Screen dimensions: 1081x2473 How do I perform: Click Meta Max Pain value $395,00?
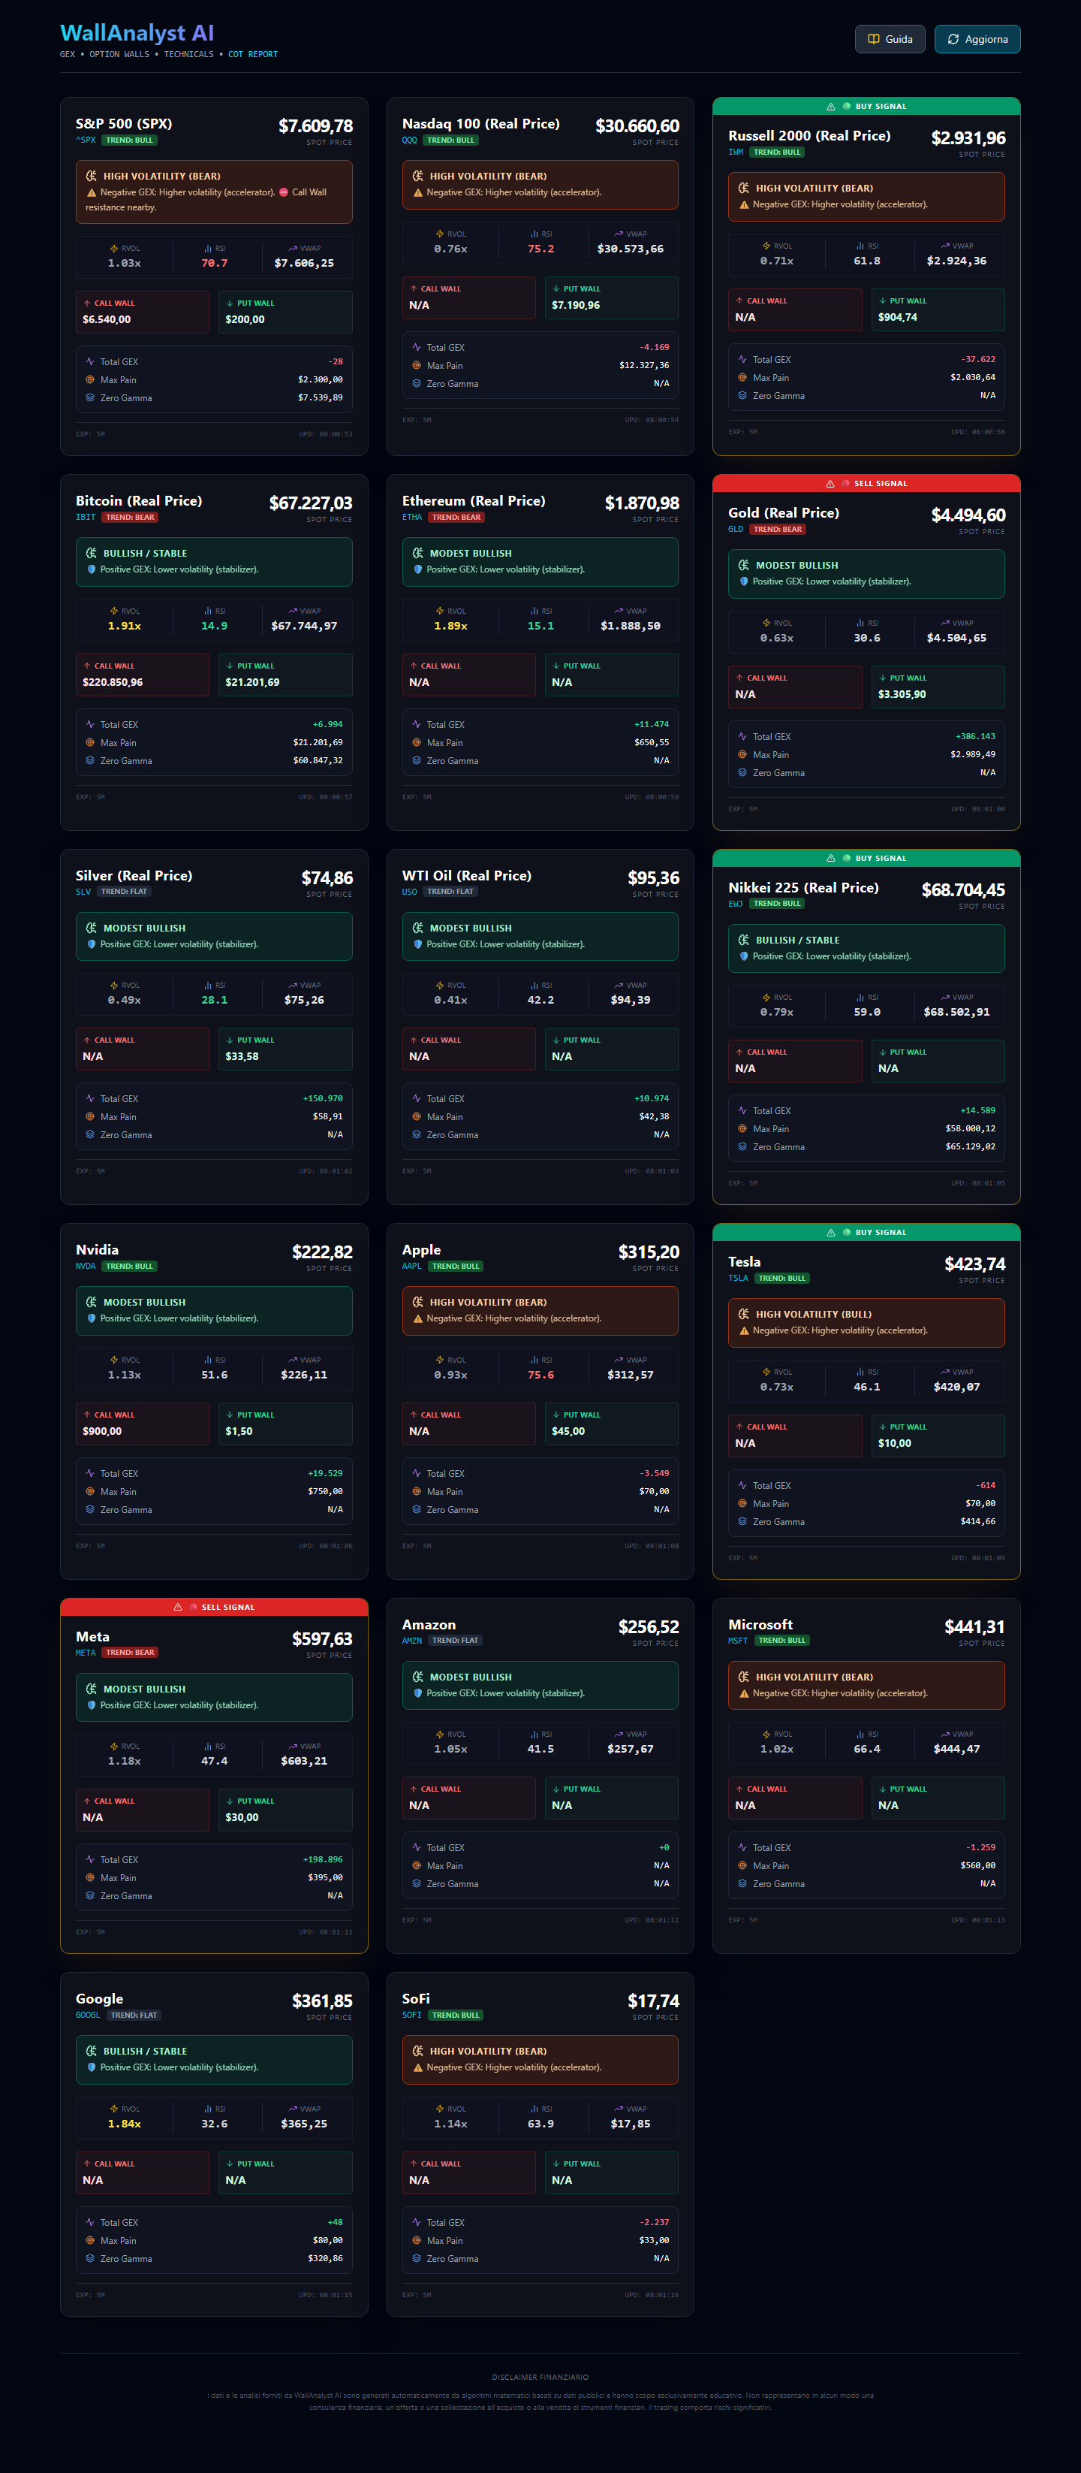325,1878
